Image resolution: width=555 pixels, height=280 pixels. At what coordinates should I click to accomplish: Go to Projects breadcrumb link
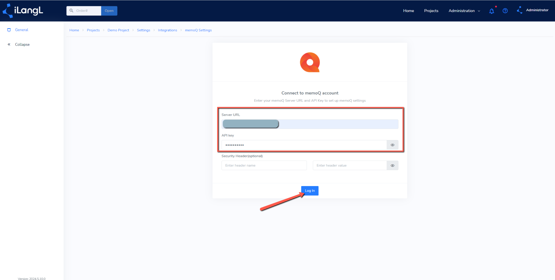click(93, 30)
